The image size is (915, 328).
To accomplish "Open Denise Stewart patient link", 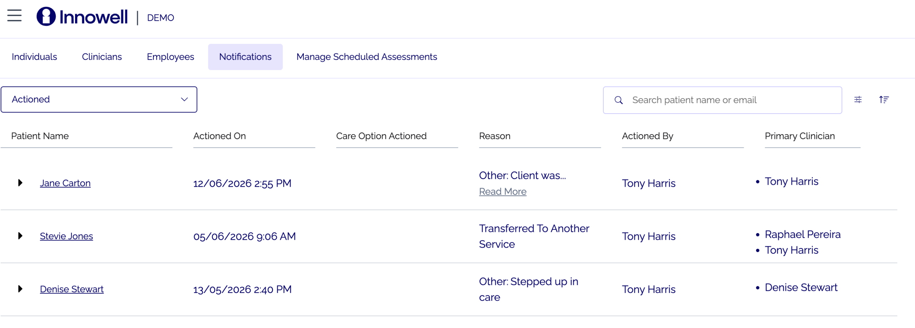I will (72, 289).
